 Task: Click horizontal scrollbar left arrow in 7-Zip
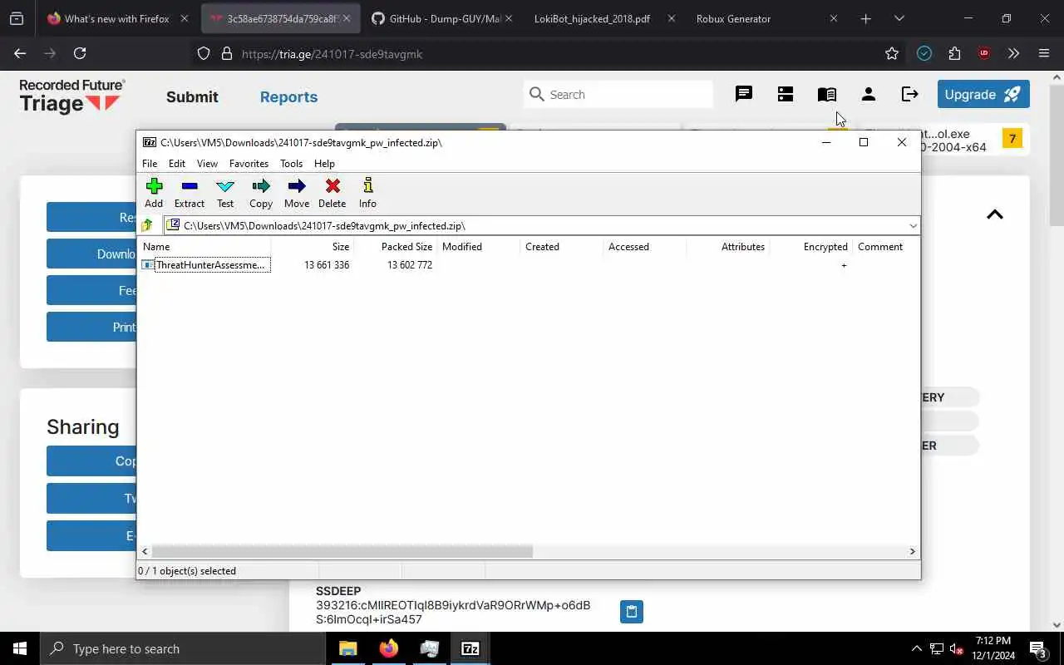(145, 551)
